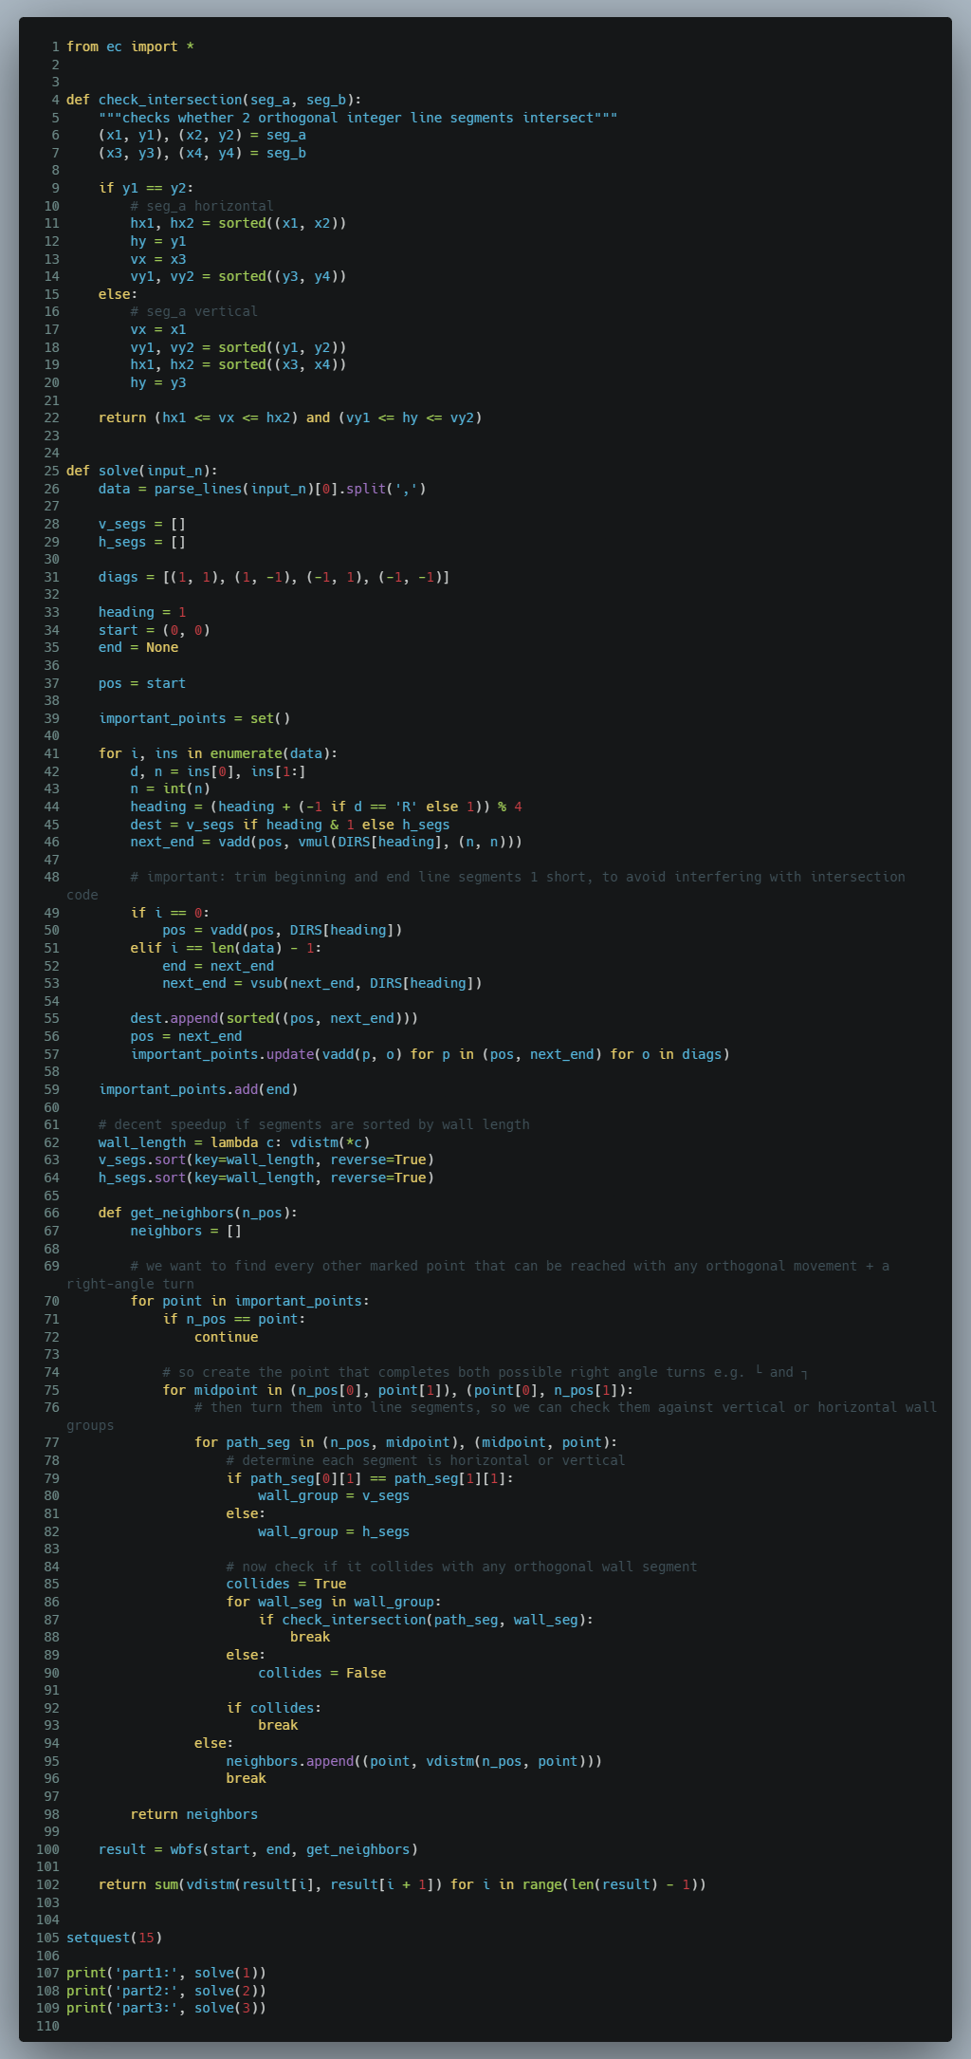
Task: Click the '# determine each segment' comment
Action: pos(426,1460)
